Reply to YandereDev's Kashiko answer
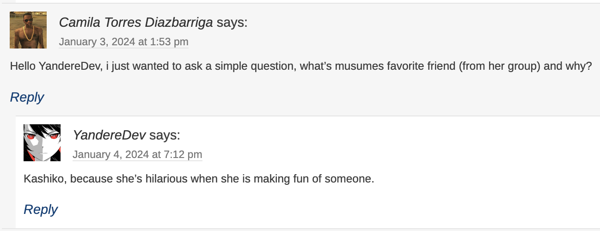This screenshot has width=600, height=231. click(x=41, y=210)
